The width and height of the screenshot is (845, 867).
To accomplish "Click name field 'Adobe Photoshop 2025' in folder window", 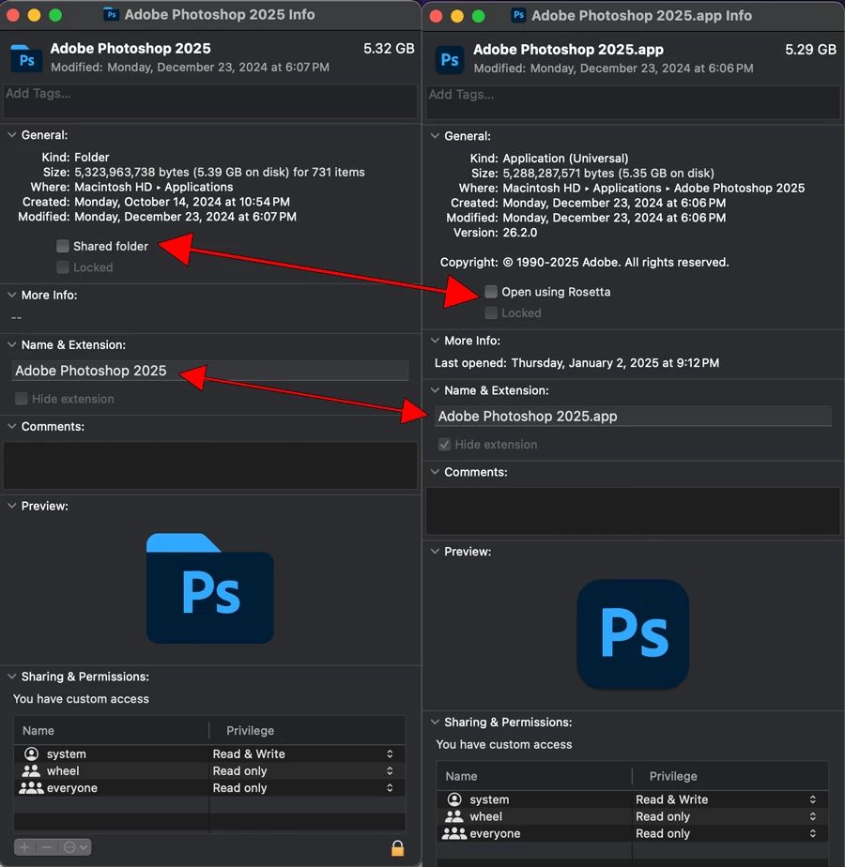I will point(209,371).
